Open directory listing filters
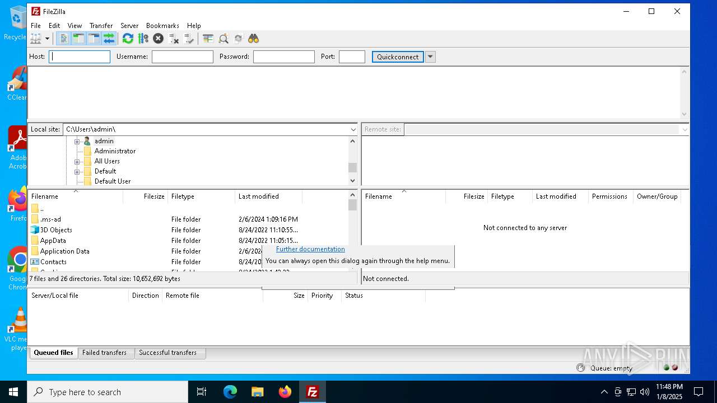This screenshot has height=403, width=717. [208, 39]
